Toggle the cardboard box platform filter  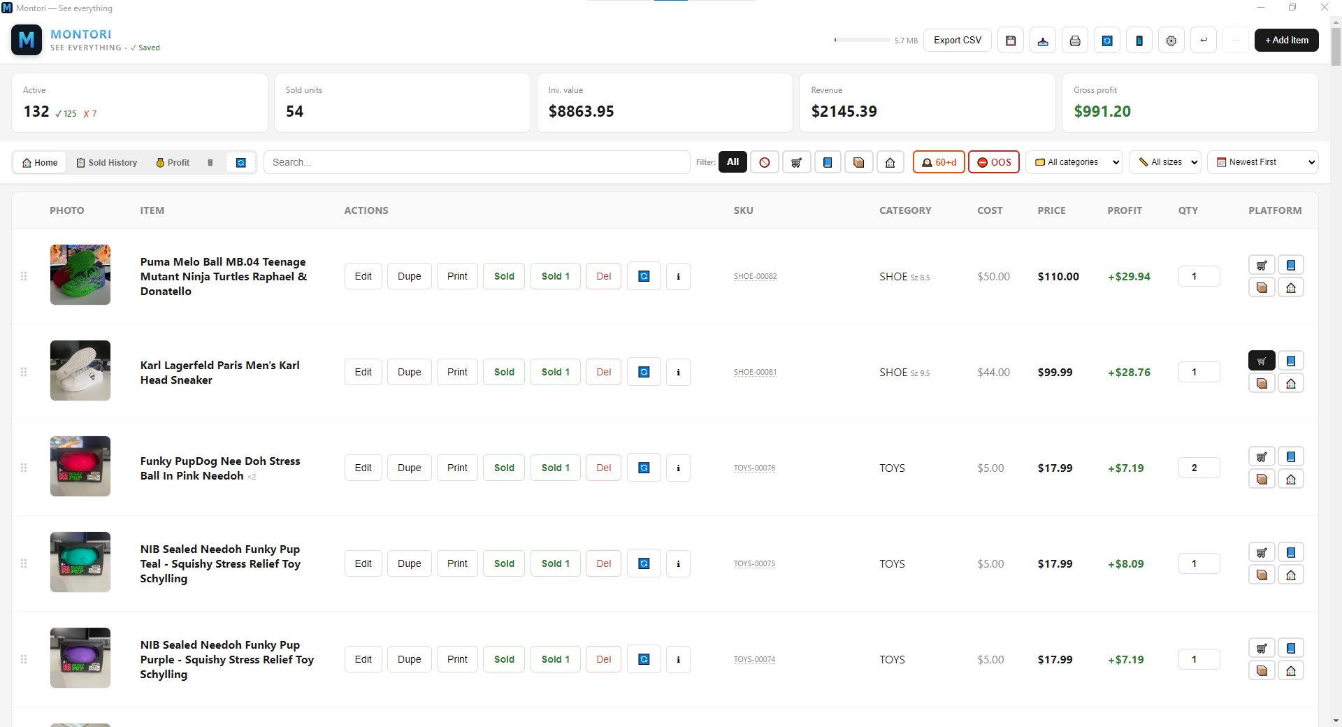point(859,162)
